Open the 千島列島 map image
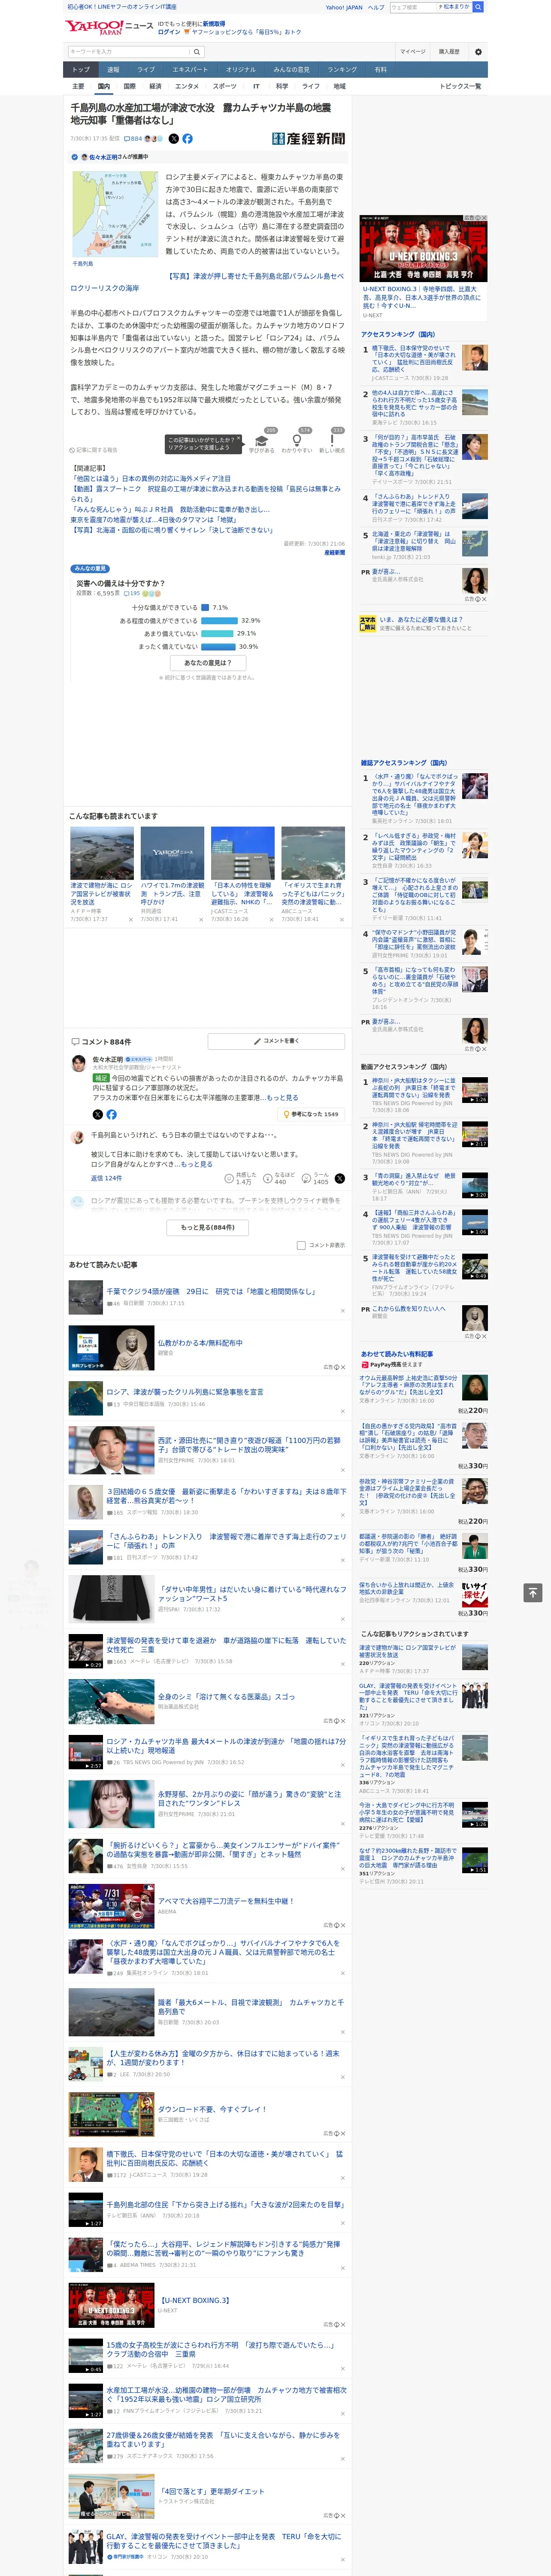This screenshot has width=551, height=2576. click(114, 214)
